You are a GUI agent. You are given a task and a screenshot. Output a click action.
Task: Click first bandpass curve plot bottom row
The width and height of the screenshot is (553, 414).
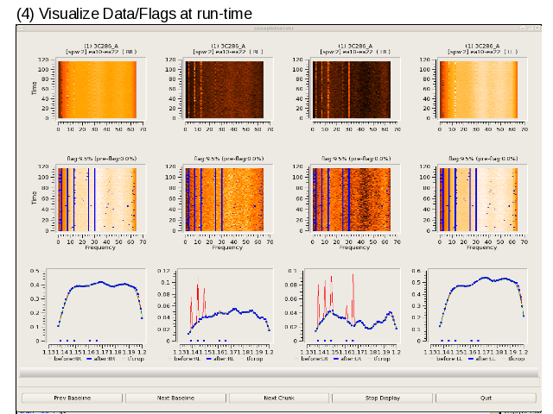[96, 305]
